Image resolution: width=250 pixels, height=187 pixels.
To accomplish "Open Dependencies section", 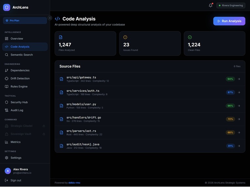I will (x=25, y=70).
